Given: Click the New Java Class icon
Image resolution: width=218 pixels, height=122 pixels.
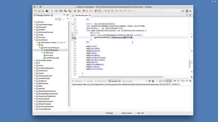Looking at the screenshot, I should pyautogui.click(x=79, y=11).
